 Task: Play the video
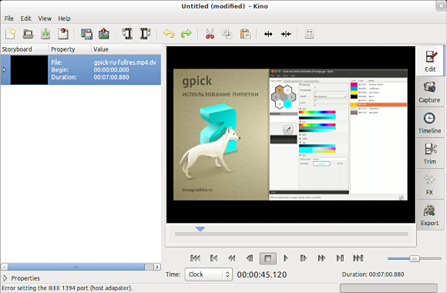click(x=286, y=258)
